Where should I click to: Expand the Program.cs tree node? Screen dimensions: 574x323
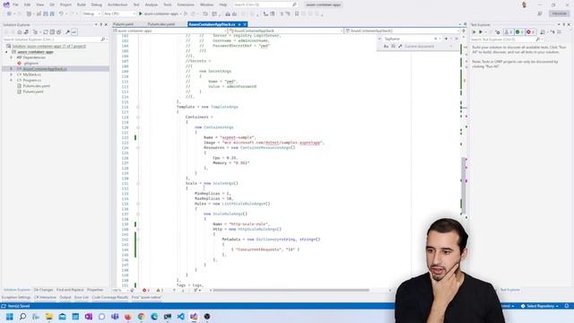(x=12, y=80)
